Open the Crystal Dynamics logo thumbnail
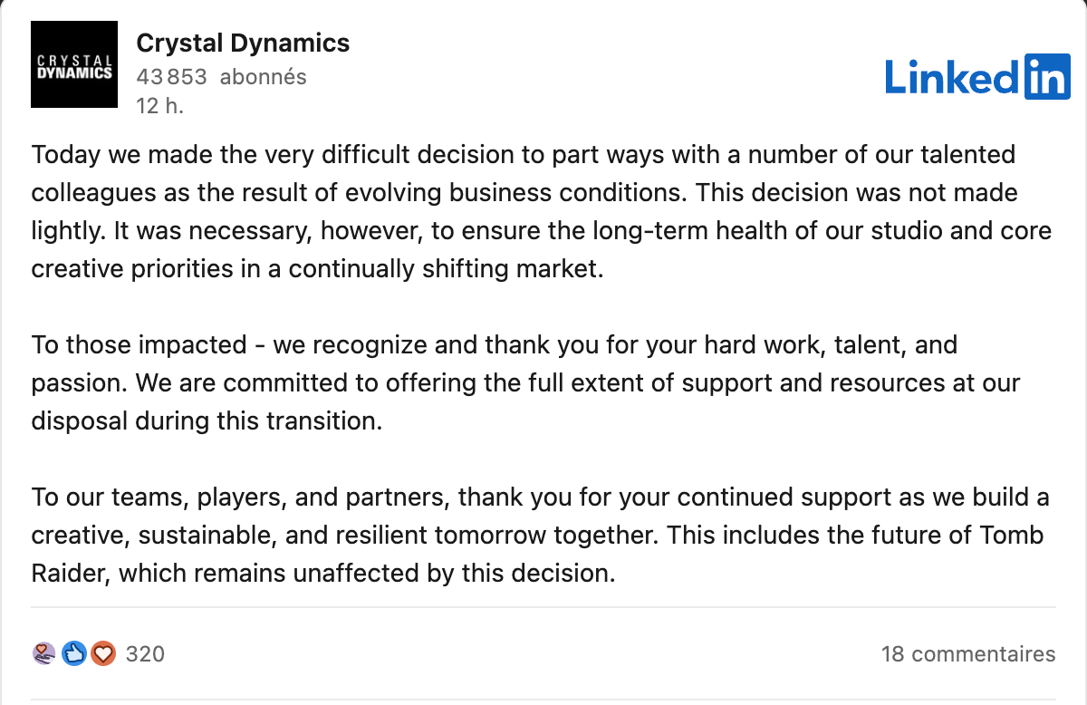This screenshot has height=705, width=1087. (74, 64)
